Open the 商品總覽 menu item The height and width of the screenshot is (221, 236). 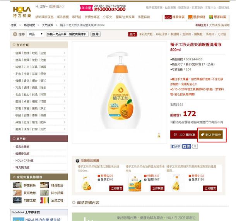[x=63, y=17]
